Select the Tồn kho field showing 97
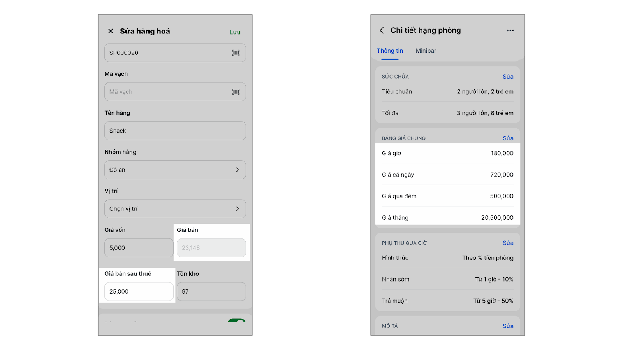Image resolution: width=623 pixels, height=350 pixels. [211, 292]
